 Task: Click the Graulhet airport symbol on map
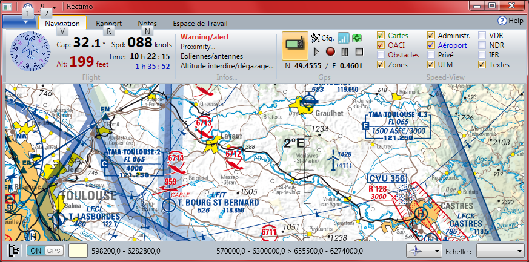coord(308,100)
